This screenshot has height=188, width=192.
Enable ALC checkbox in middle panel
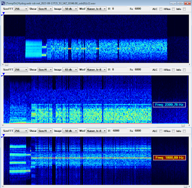(x=161, y=70)
